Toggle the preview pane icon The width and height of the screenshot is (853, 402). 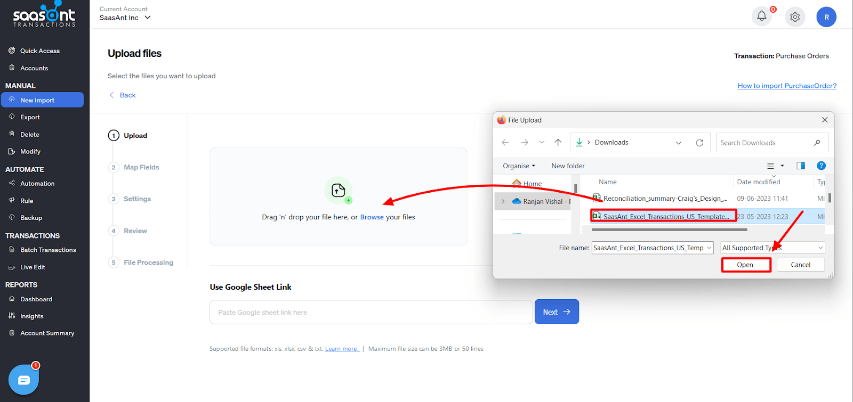click(801, 166)
